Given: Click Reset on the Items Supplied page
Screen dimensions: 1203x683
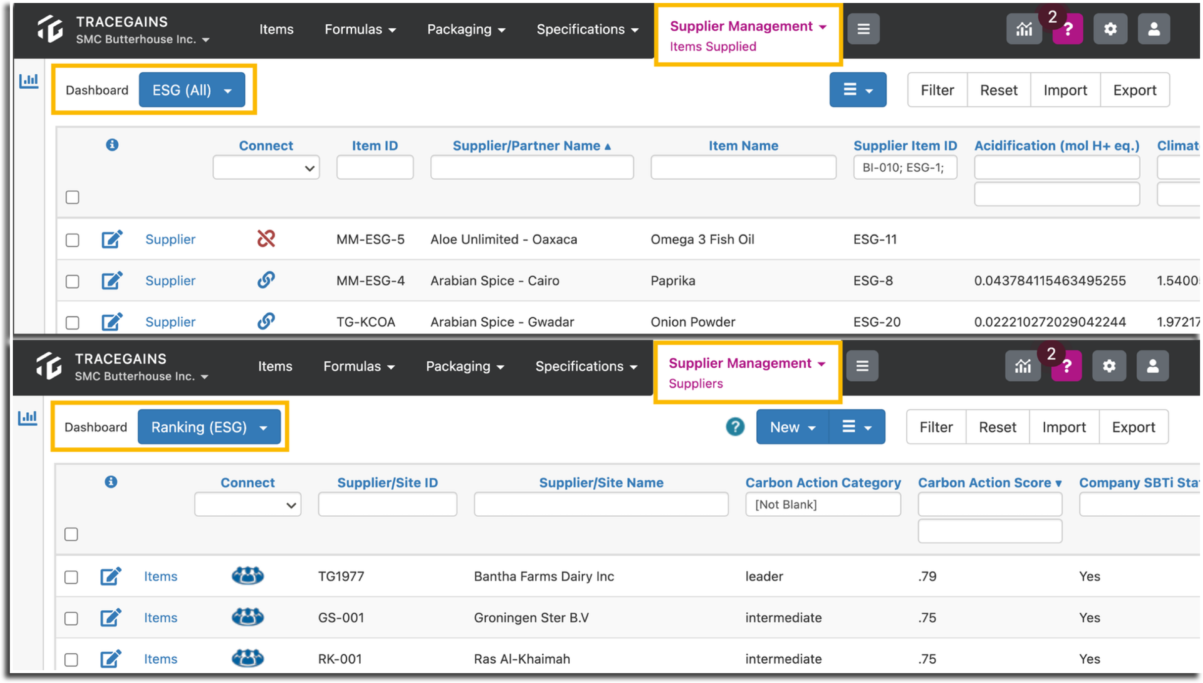Looking at the screenshot, I should 999,90.
